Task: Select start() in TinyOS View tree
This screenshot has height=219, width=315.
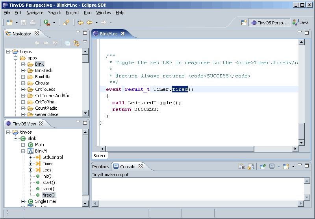Action: click(48, 182)
